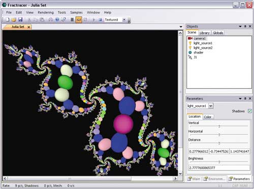
Task: Open the View menu
Action: coord(29,12)
